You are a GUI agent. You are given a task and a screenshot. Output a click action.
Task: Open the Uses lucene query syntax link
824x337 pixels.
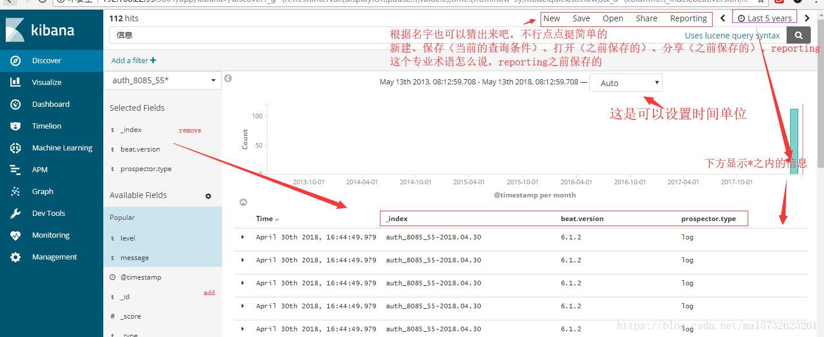point(732,35)
